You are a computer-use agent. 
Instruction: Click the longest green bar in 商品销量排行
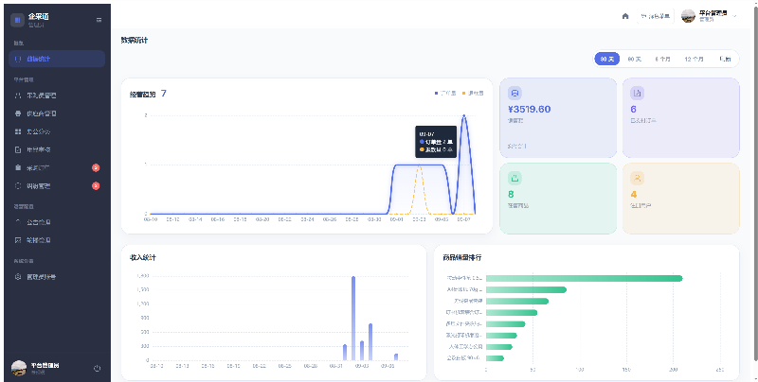tap(584, 278)
